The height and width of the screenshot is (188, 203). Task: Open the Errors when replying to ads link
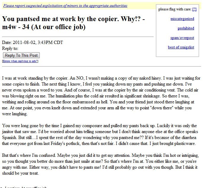[x=20, y=61]
